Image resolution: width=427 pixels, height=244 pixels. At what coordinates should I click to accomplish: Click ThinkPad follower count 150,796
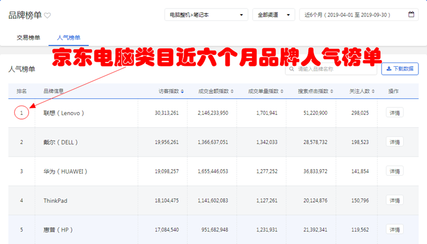coord(360,200)
